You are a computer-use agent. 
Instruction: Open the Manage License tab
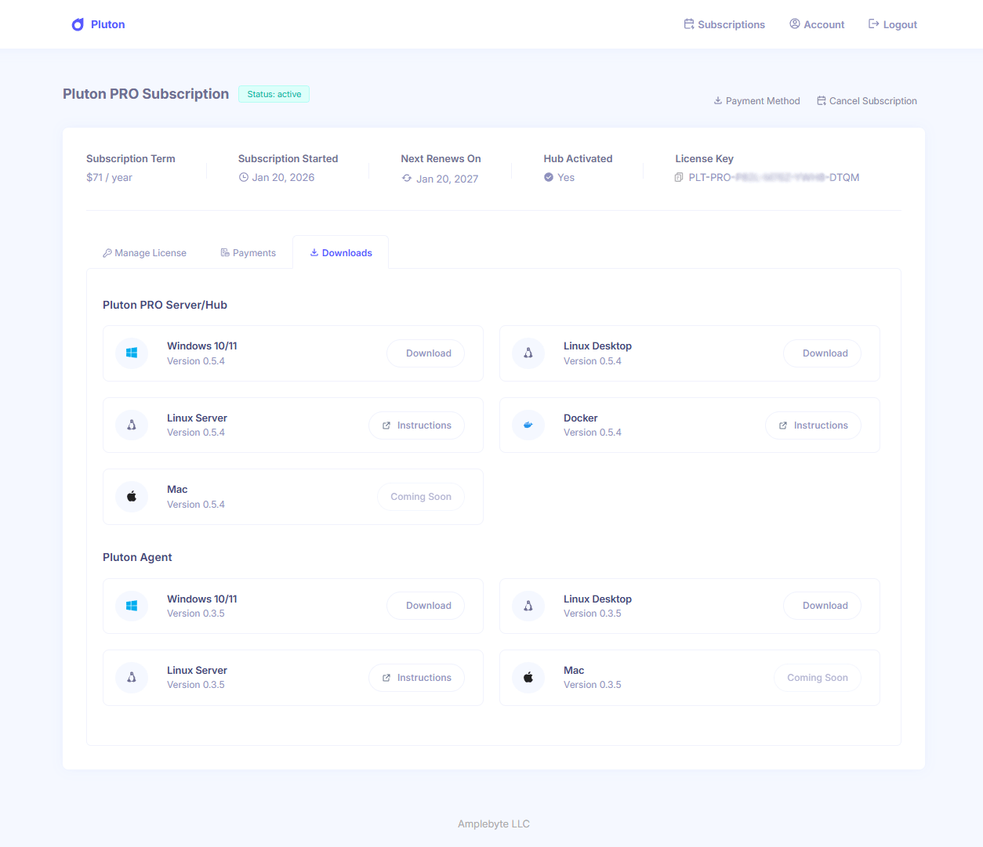tap(144, 253)
